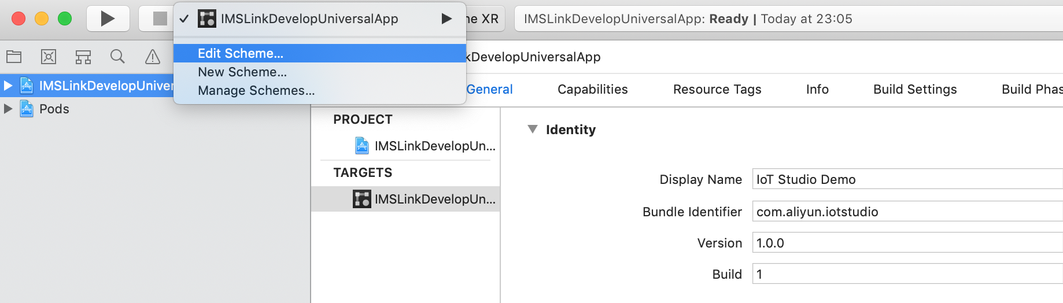
Task: Switch to the Build Phases tab
Action: click(x=1032, y=89)
